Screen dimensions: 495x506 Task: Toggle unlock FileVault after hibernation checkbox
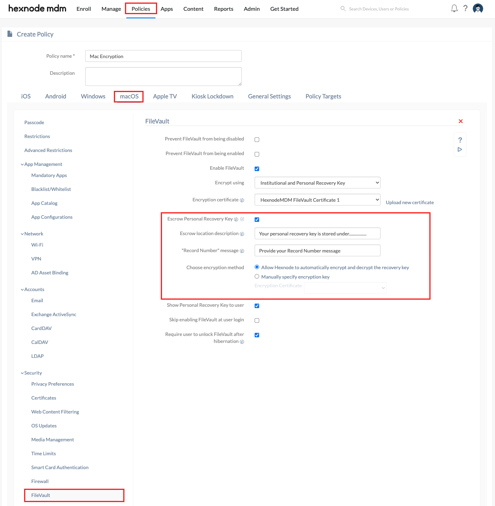pyautogui.click(x=257, y=335)
